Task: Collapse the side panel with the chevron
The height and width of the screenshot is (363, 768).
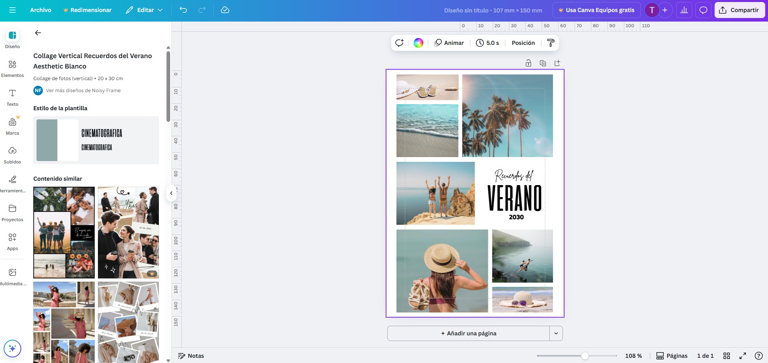Action: coord(171,193)
